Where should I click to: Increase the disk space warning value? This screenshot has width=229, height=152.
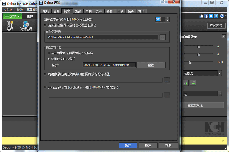[168, 18]
